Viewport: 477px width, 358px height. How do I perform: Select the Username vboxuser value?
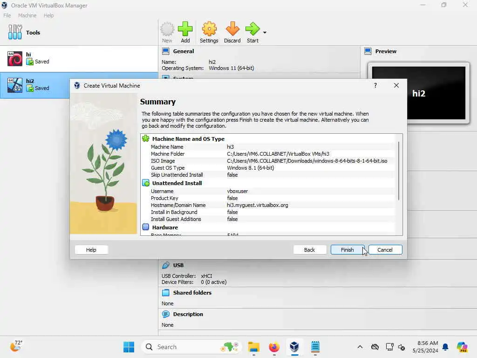(237, 191)
